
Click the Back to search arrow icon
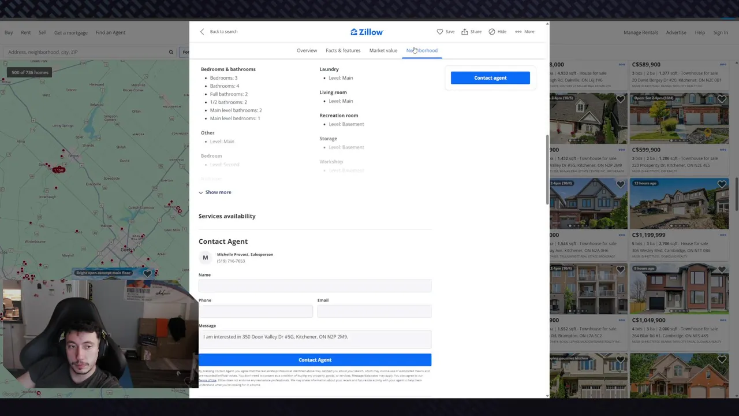pos(202,32)
